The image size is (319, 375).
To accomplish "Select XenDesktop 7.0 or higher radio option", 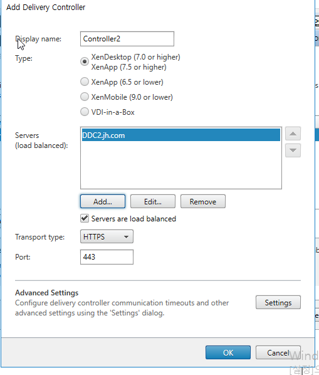I will point(85,61).
